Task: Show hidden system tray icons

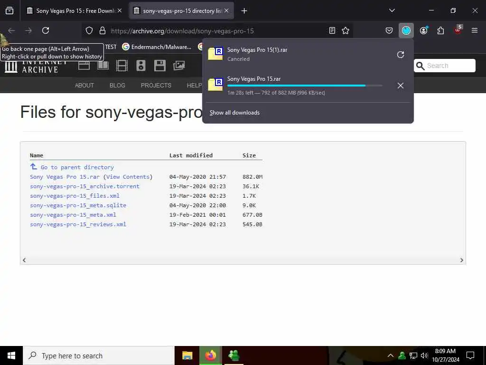Action: tap(391, 355)
